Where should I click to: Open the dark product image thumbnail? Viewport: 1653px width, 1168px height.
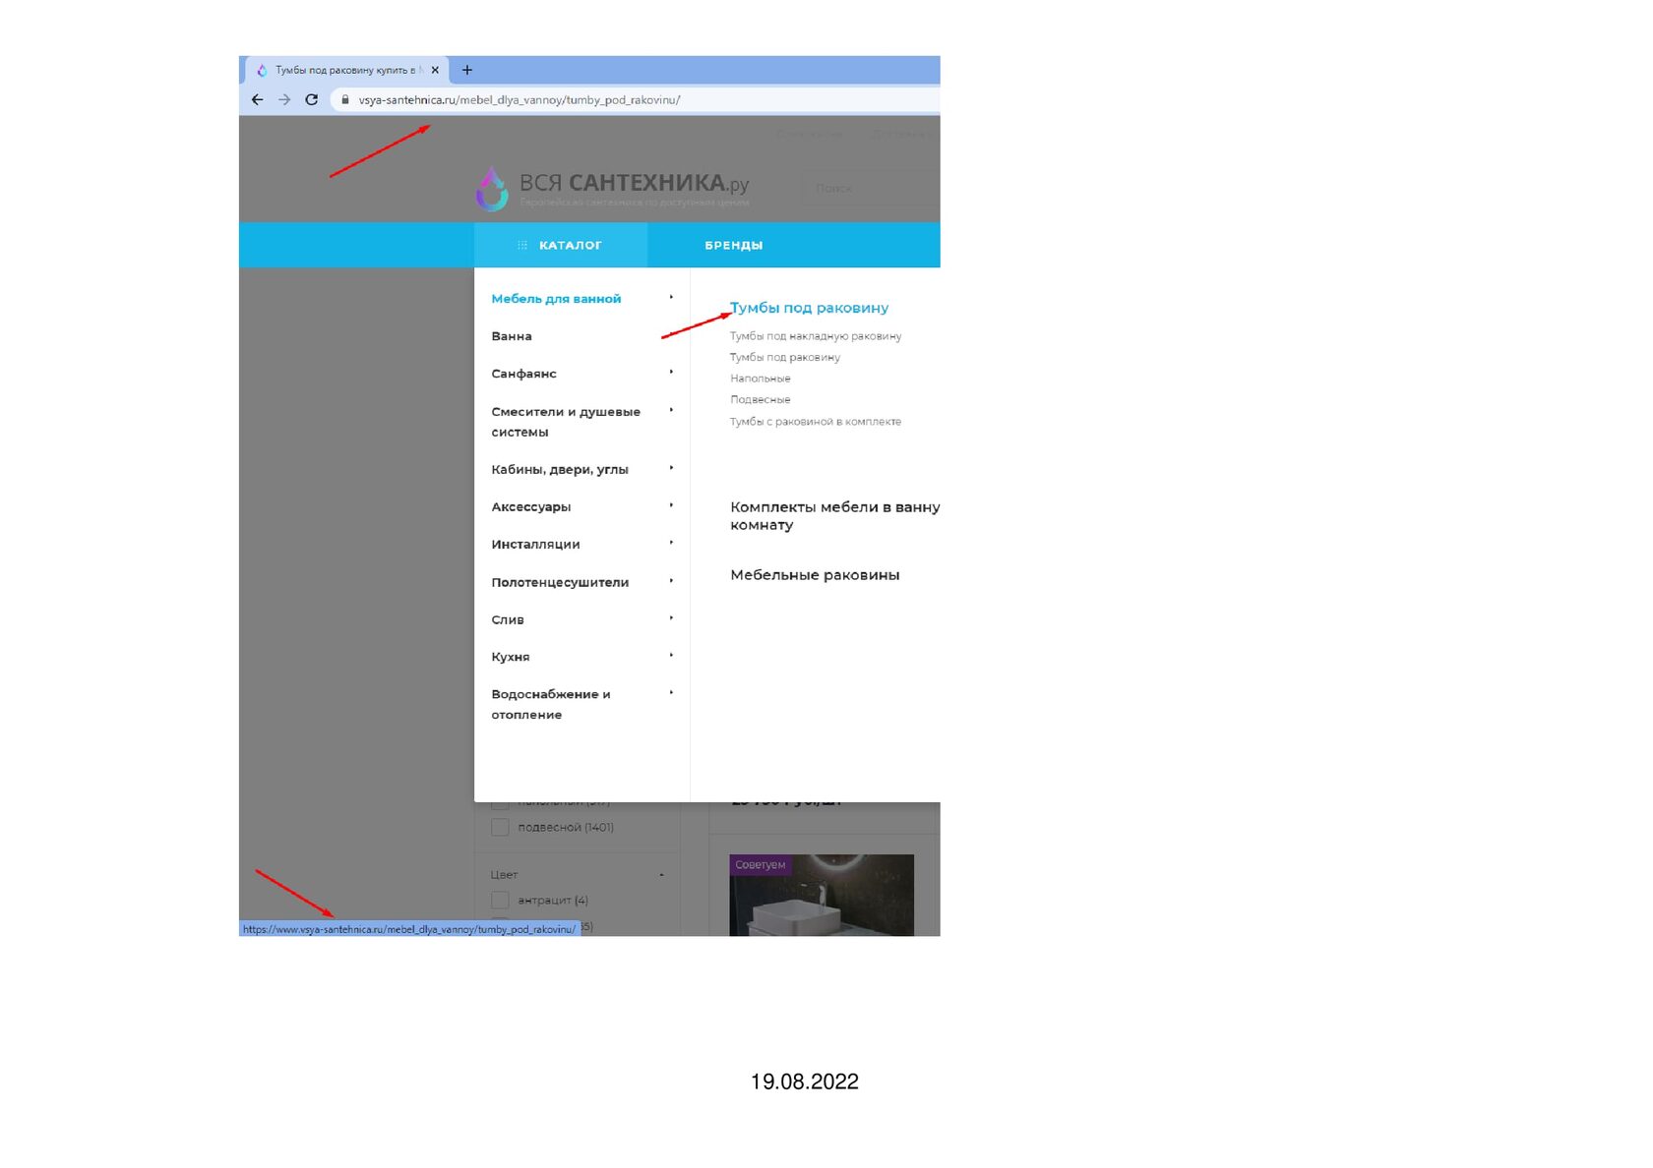[822, 896]
